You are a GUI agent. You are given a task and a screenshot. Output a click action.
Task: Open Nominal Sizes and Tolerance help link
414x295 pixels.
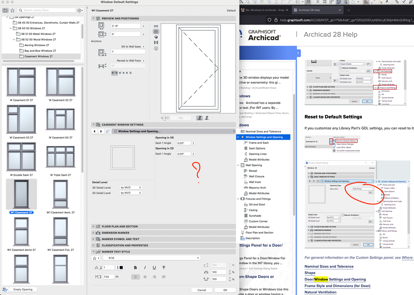(329, 266)
